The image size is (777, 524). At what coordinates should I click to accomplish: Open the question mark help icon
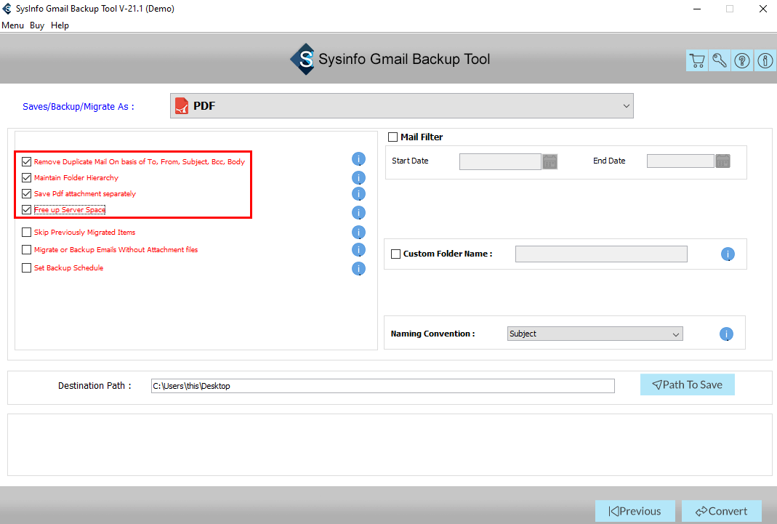pos(742,60)
